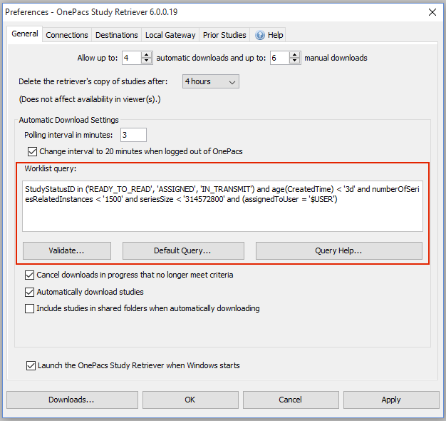Open the Local Gateway tab

tap(170, 35)
